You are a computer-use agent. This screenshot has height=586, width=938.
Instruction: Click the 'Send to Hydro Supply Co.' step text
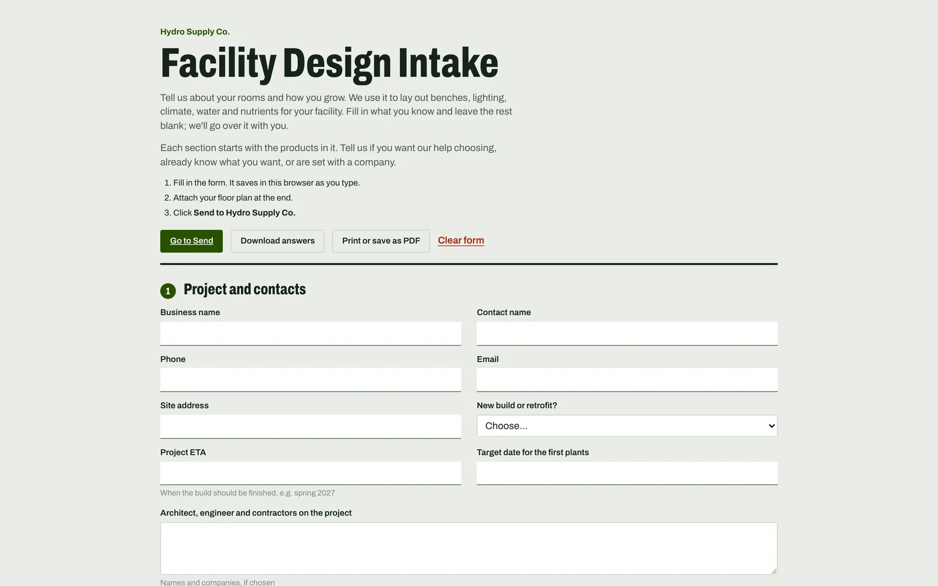pyautogui.click(x=244, y=213)
